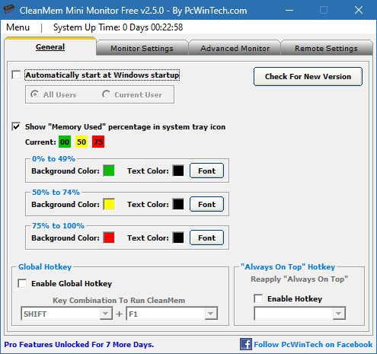Click the Facebook logo icon

coord(246,344)
